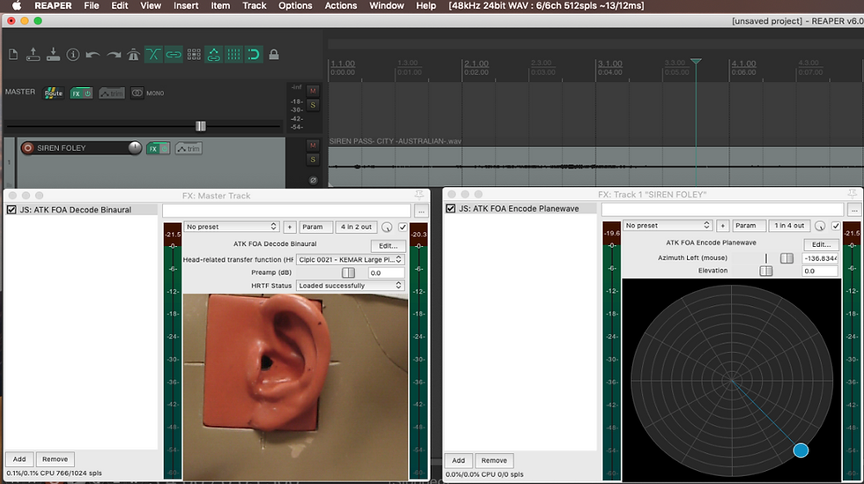Open the REAPER application menu
The height and width of the screenshot is (484, 864).
point(53,5)
